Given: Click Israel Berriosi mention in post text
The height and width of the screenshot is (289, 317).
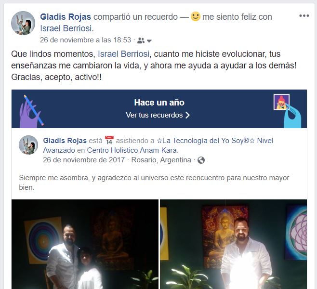Looking at the screenshot, I should (x=123, y=54).
